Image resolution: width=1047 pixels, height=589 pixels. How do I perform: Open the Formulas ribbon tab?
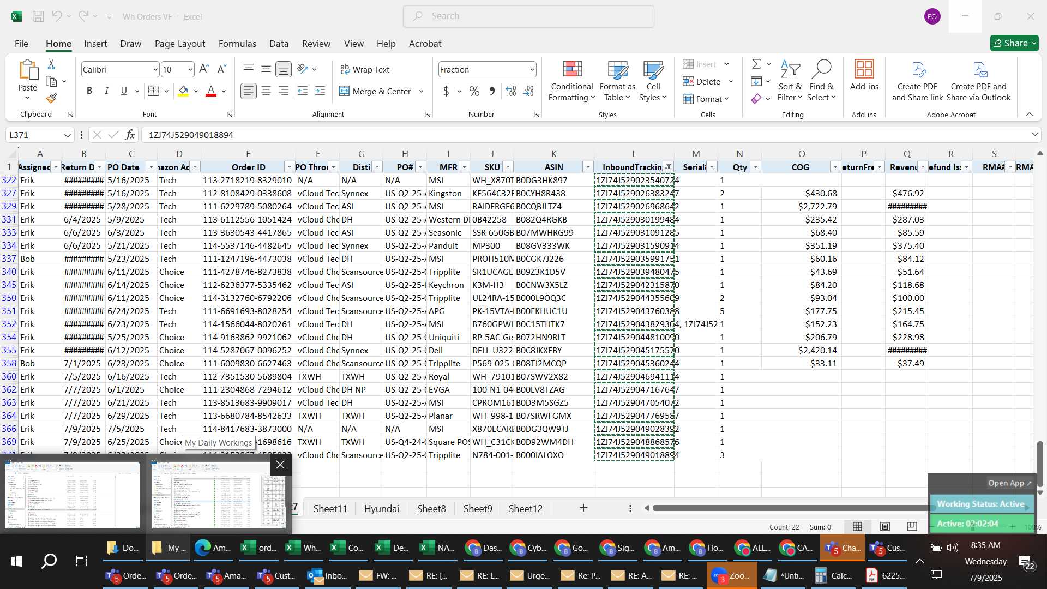click(237, 44)
